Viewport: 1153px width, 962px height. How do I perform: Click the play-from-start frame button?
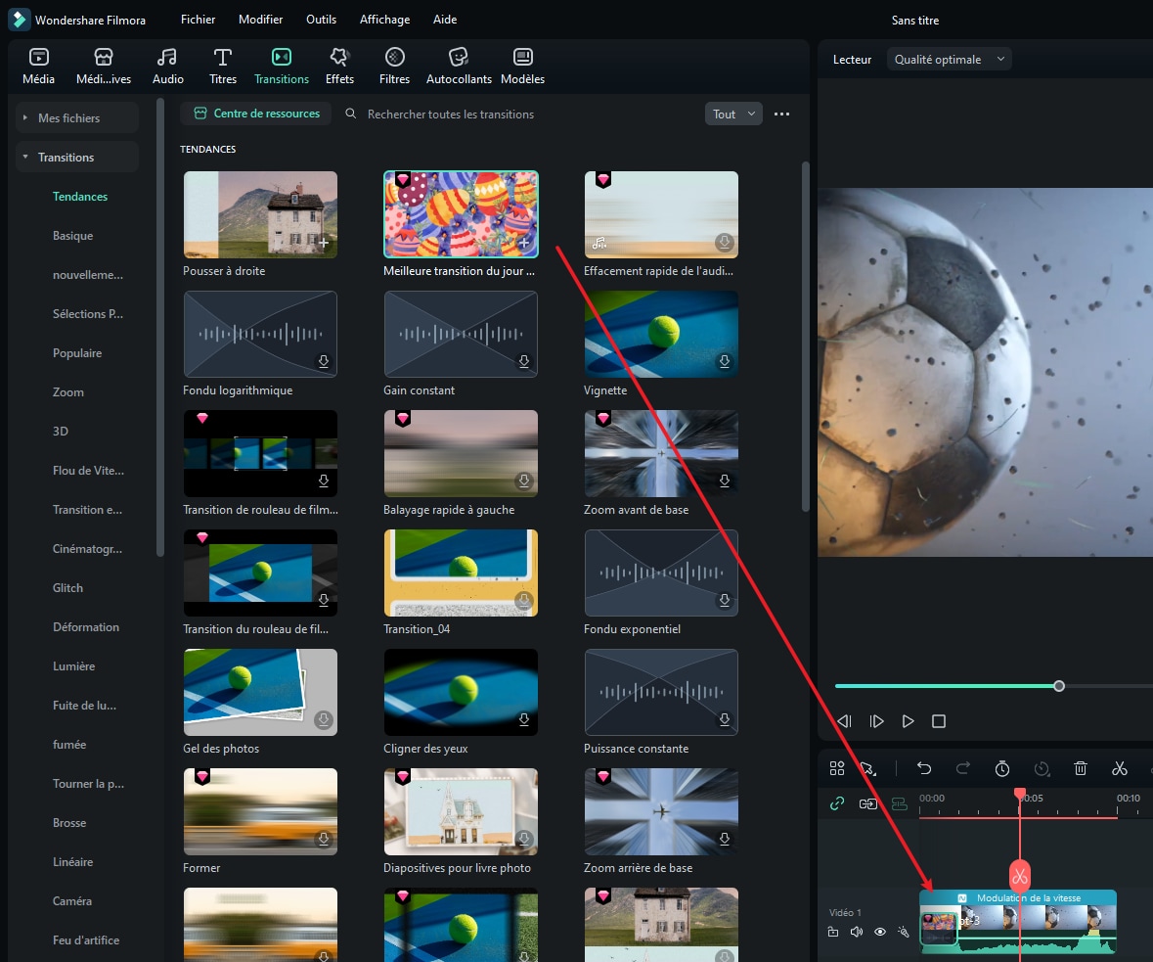pyautogui.click(x=876, y=721)
